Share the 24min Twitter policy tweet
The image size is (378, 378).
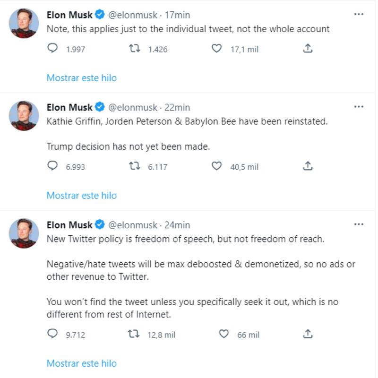coord(308,335)
